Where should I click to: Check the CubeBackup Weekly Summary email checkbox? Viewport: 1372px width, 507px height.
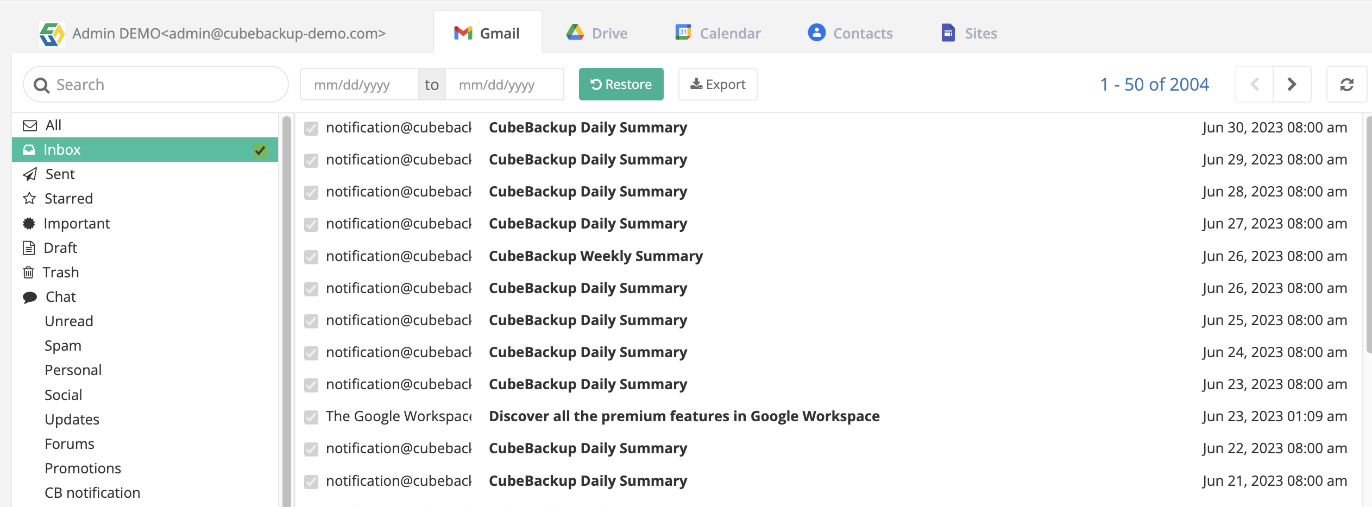pos(311,256)
